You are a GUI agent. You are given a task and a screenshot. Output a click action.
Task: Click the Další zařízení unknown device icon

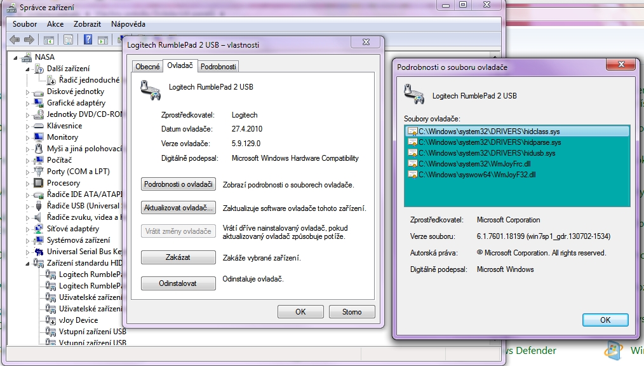coord(39,69)
